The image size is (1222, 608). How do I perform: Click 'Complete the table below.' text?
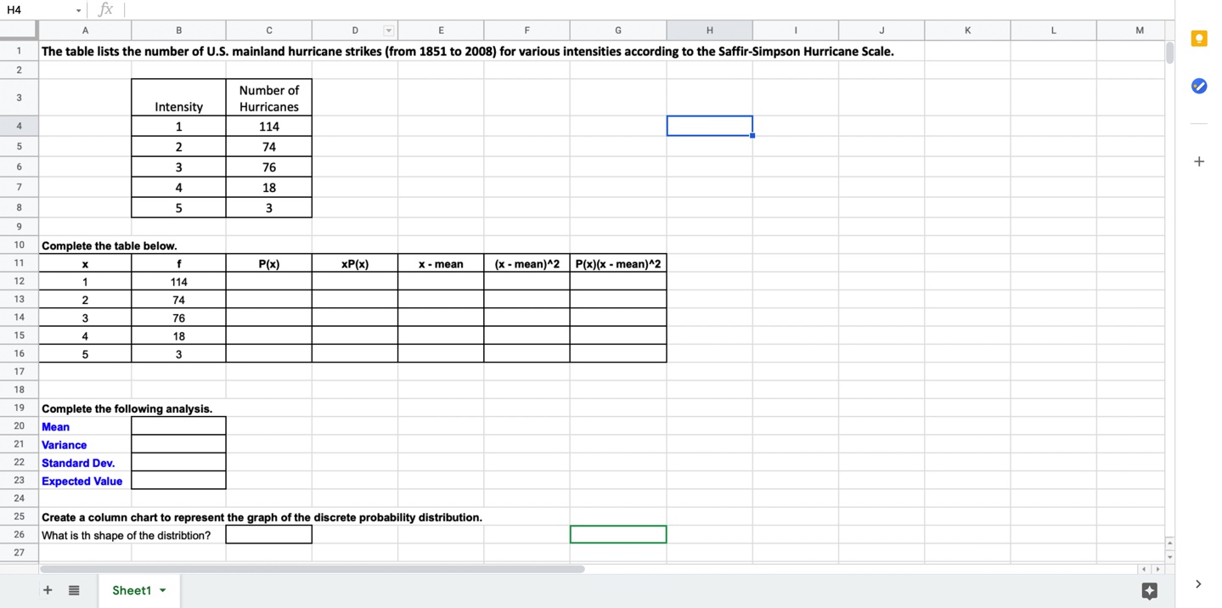110,245
